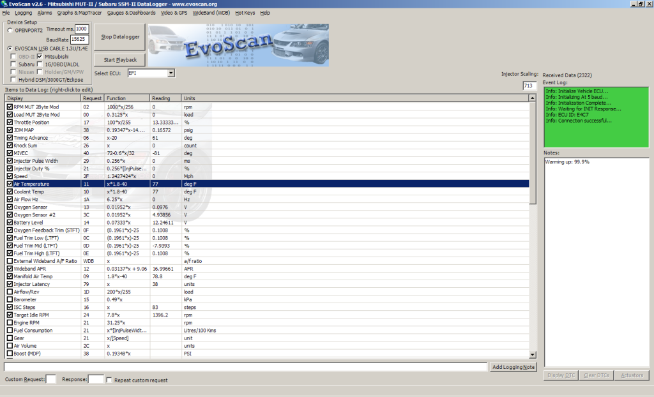
Task: Click the Injector Scaling input field
Action: point(529,86)
